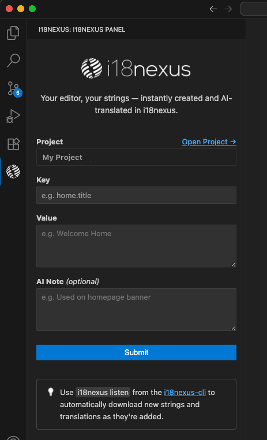Submit the new string form
The height and width of the screenshot is (440, 267).
pos(136,352)
